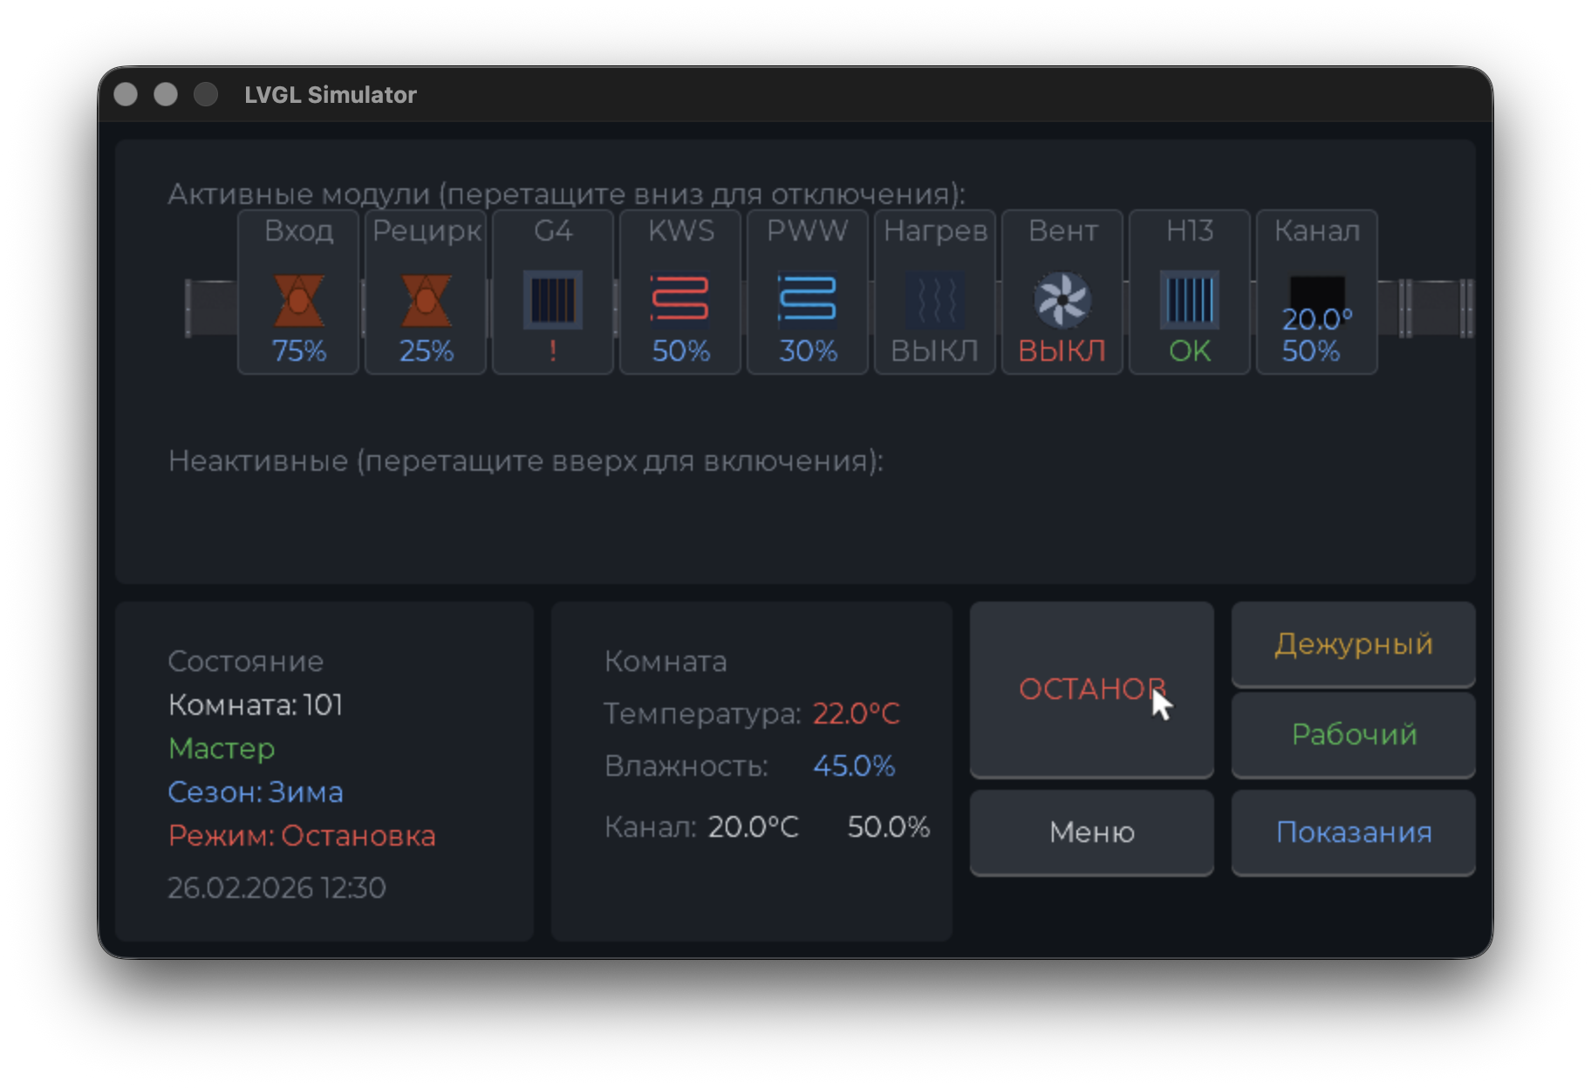Viewport: 1591px width, 1088px height.
Task: Switch to Дежурный standby mode
Action: tap(1353, 644)
